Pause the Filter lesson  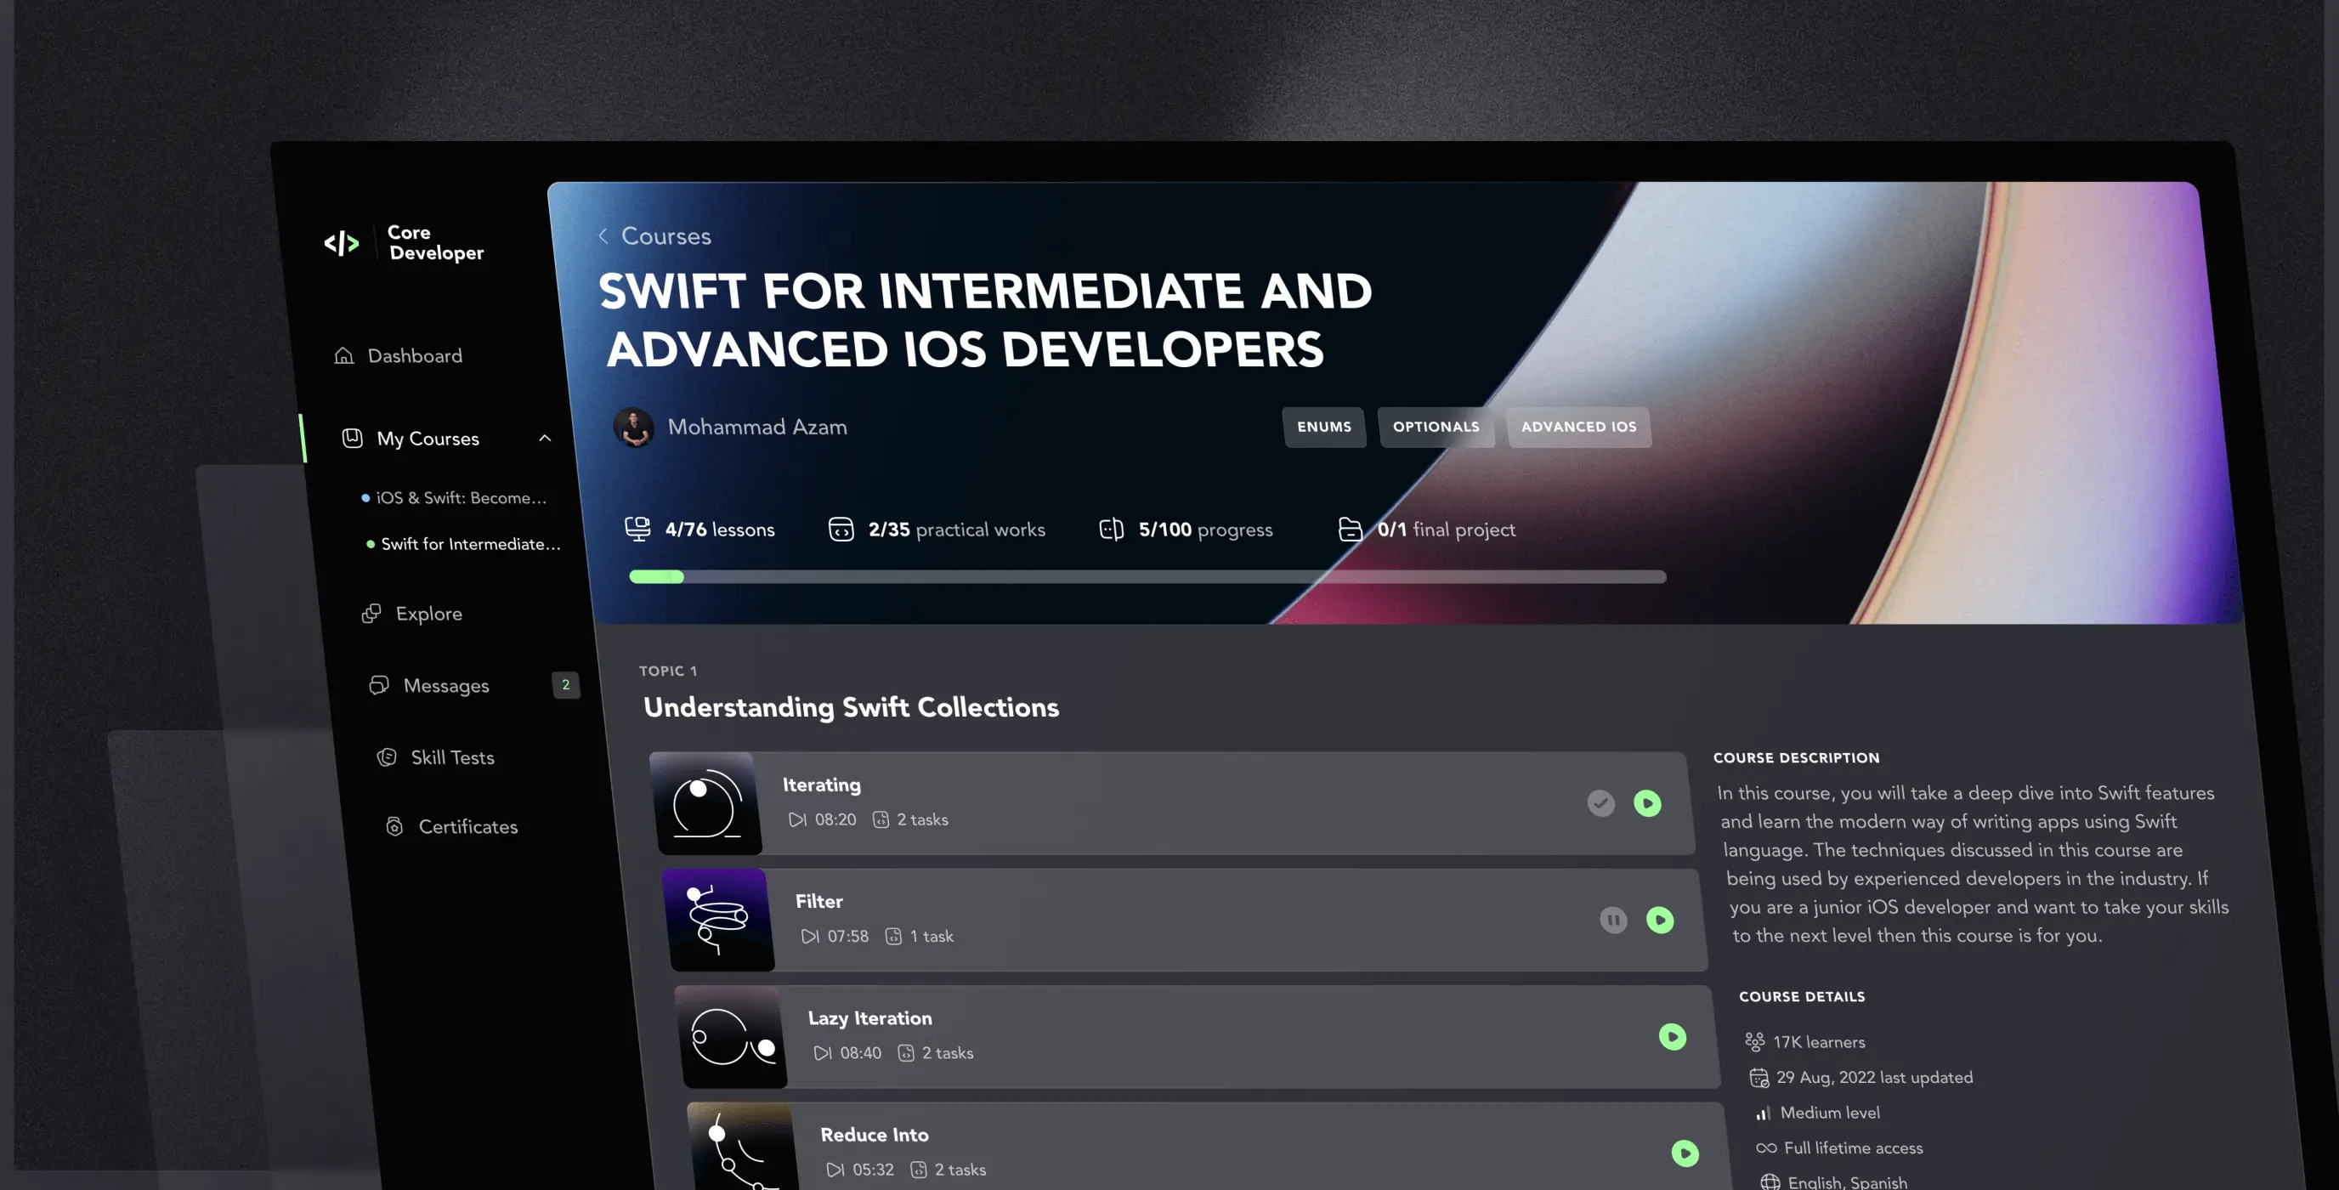tap(1613, 920)
